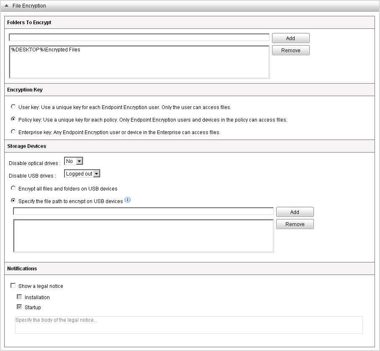380x351 pixels.
Task: Click Add button for Folders To Encrypt
Action: [x=290, y=38]
